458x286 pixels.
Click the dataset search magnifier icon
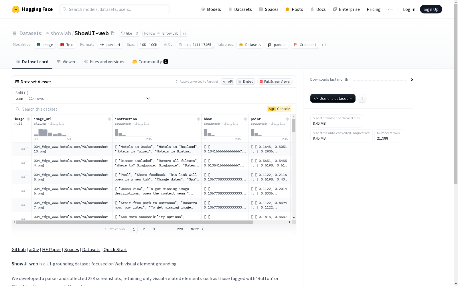coord(18,109)
